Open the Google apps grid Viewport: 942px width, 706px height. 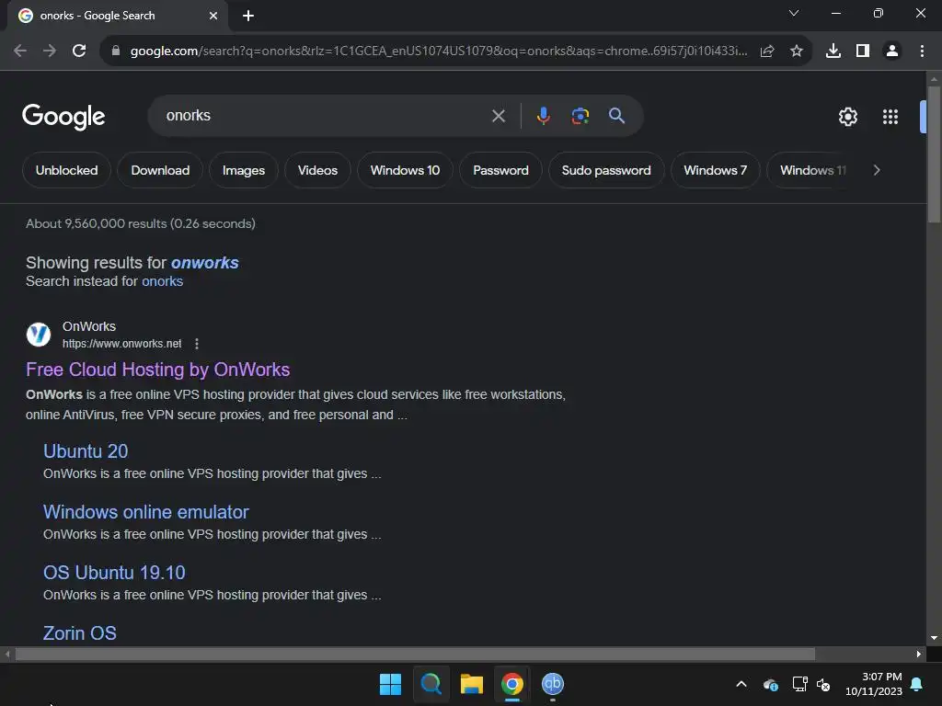[890, 117]
